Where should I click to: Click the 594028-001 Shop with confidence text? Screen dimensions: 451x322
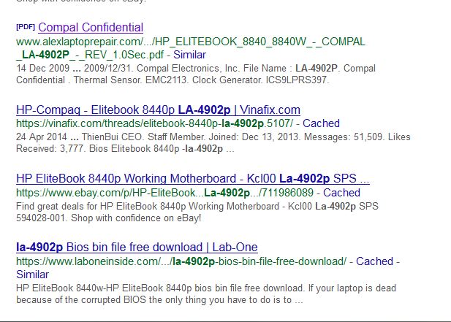coord(109,218)
